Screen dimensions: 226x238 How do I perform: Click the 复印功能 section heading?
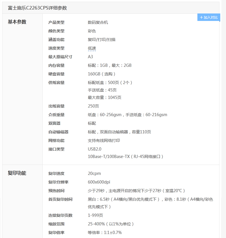point(17,173)
